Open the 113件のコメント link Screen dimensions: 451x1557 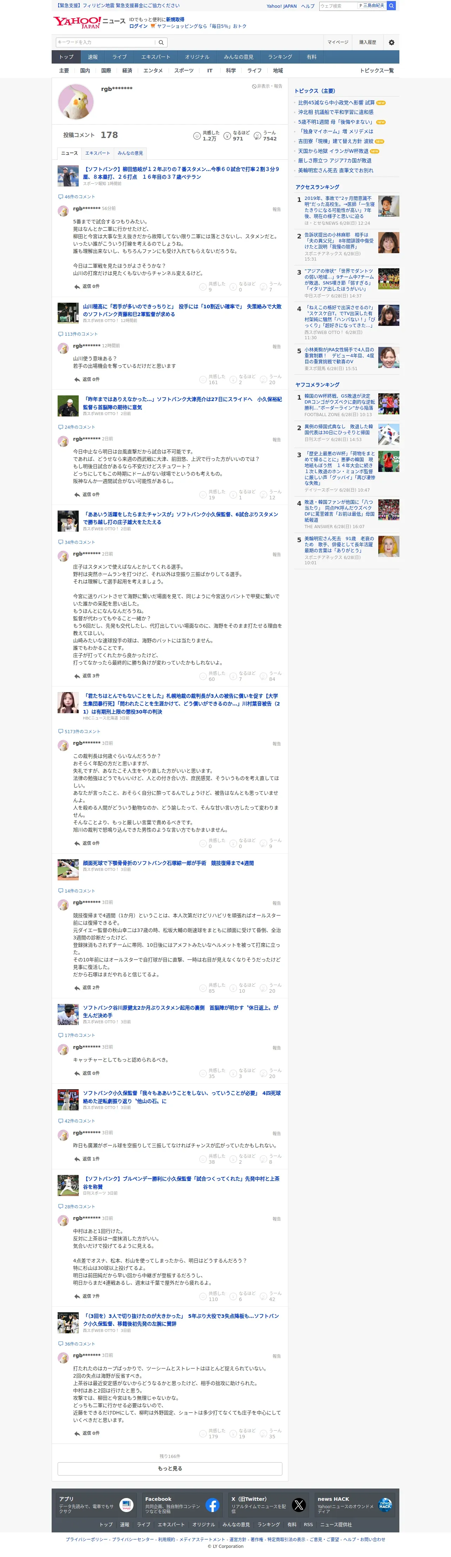coord(81,334)
